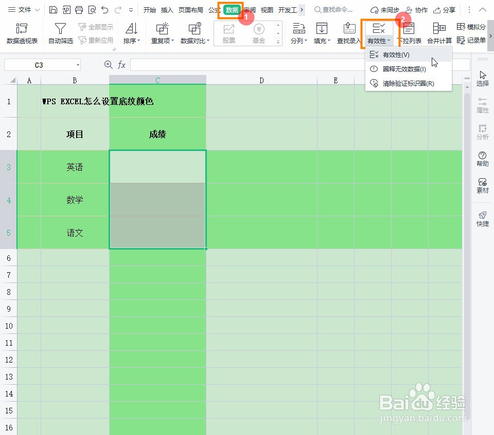Viewport: 494px width, 435px height.
Task: Click the 自动筛选 auto filter funnel
Action: (61, 33)
